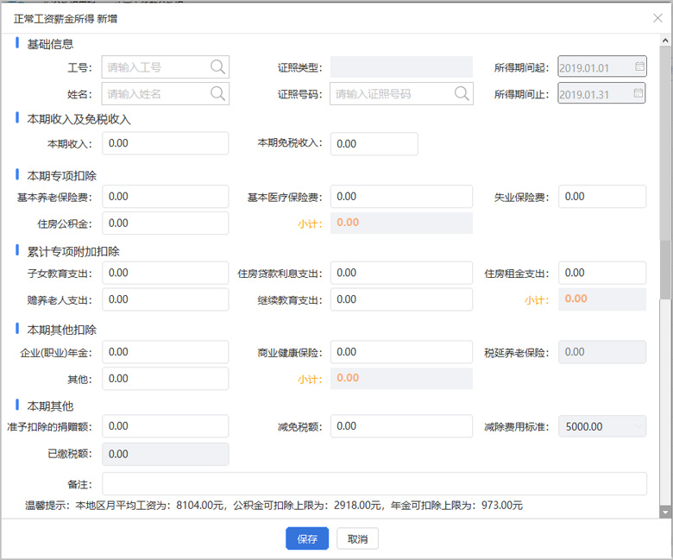Close the 正常工资薪金所得 新增 dialog

657,18
